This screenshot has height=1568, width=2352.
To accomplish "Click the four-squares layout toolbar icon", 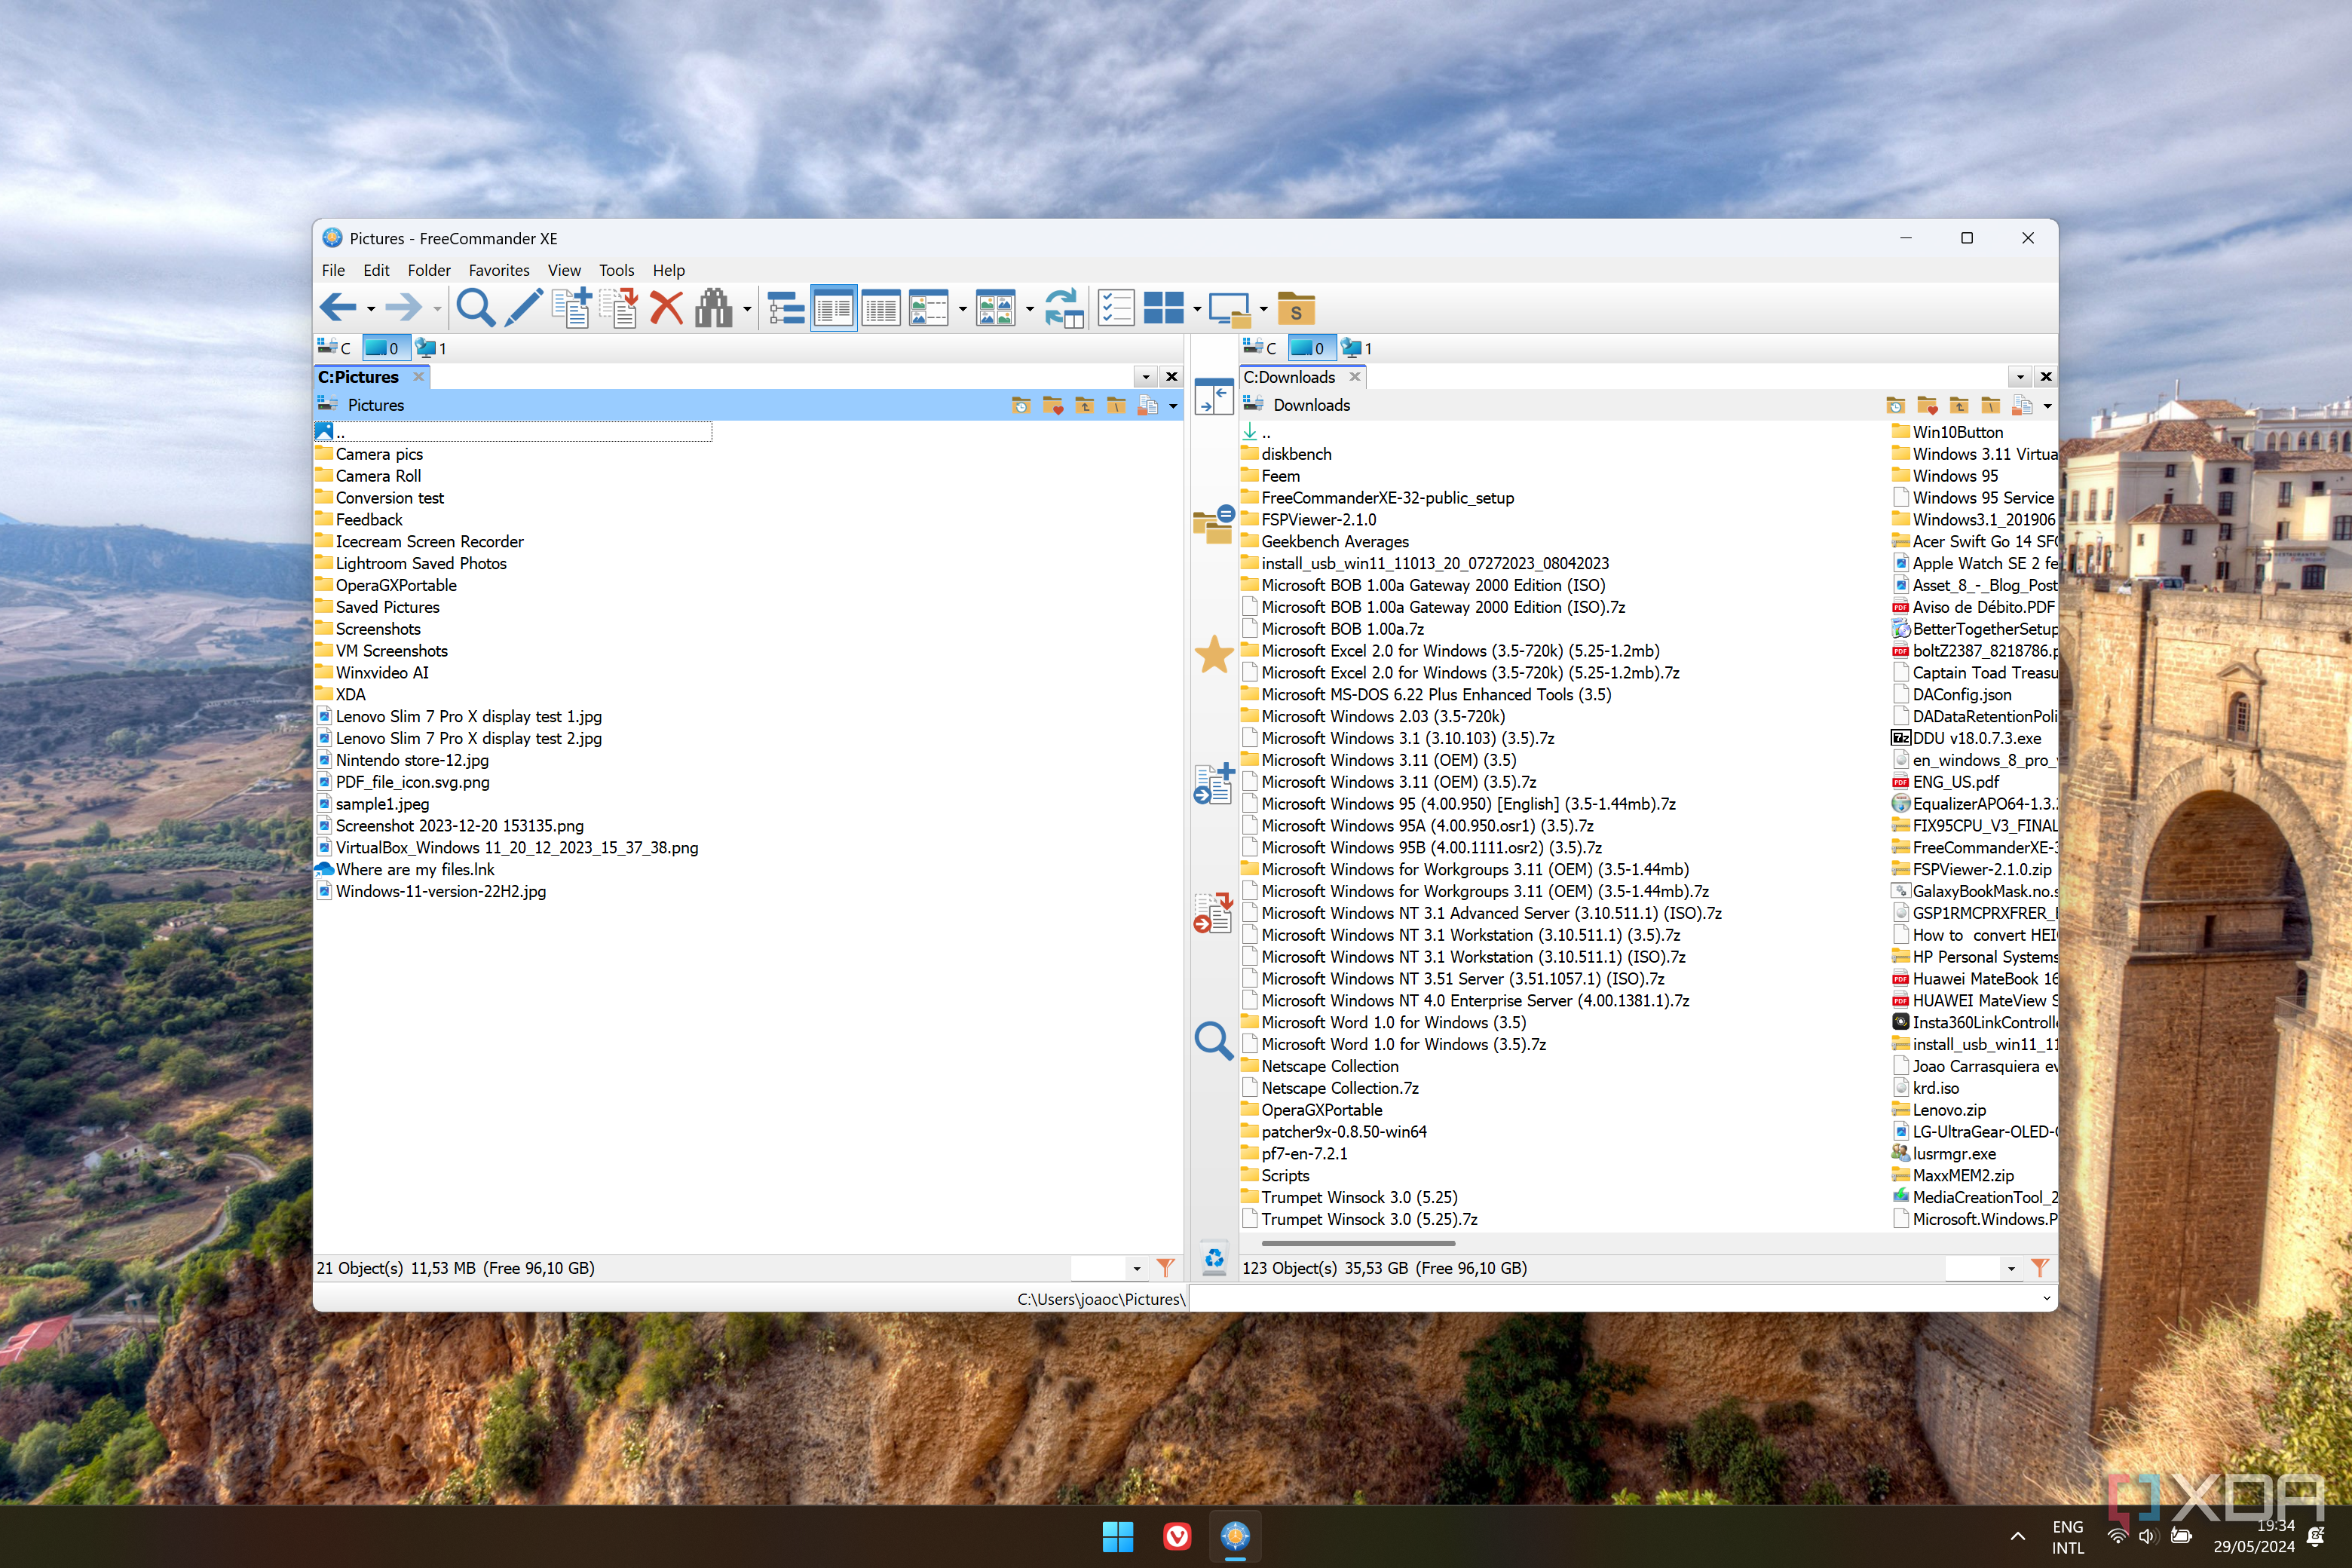I will click(1163, 308).
